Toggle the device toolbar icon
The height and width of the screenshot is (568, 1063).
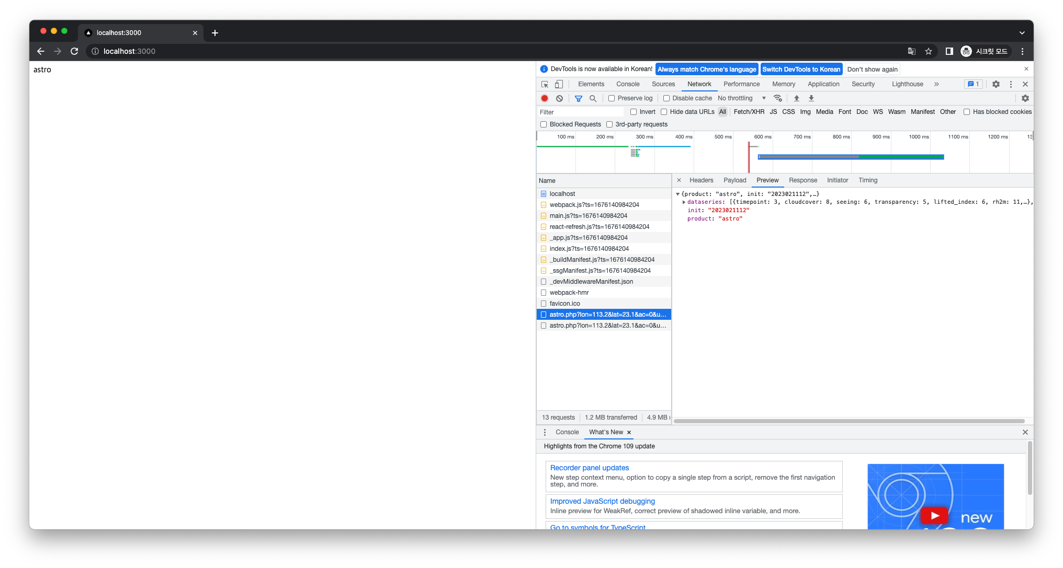pyautogui.click(x=559, y=84)
